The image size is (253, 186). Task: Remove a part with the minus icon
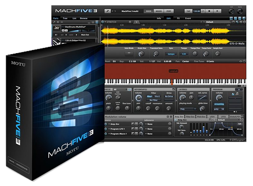(62, 22)
